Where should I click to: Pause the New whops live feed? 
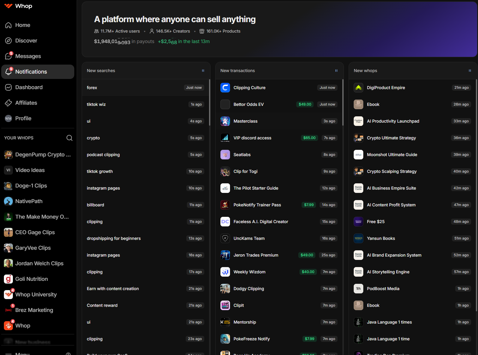(x=470, y=71)
